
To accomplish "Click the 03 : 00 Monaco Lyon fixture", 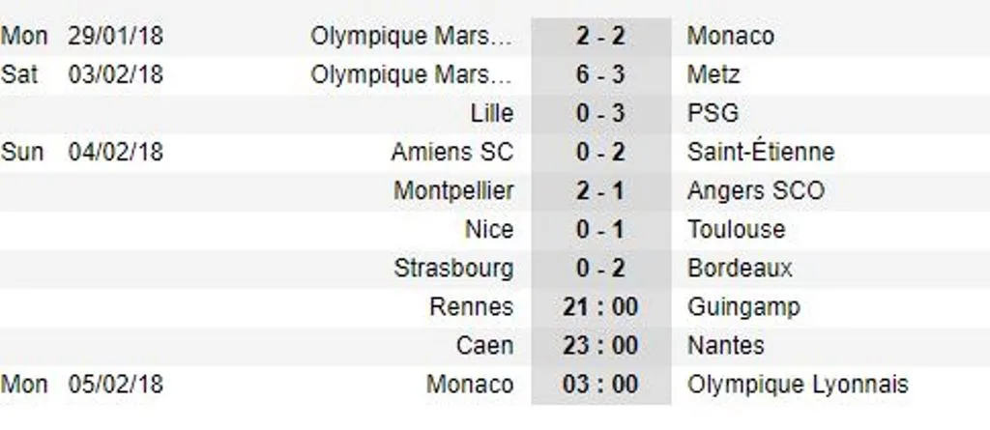I will 600,384.
